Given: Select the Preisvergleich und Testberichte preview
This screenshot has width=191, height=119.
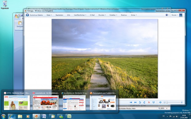Looking at the screenshot, I should tap(103, 103).
